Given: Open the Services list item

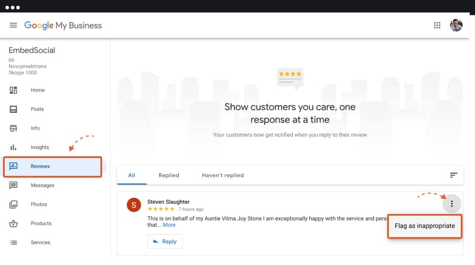Looking at the screenshot, I should point(40,242).
